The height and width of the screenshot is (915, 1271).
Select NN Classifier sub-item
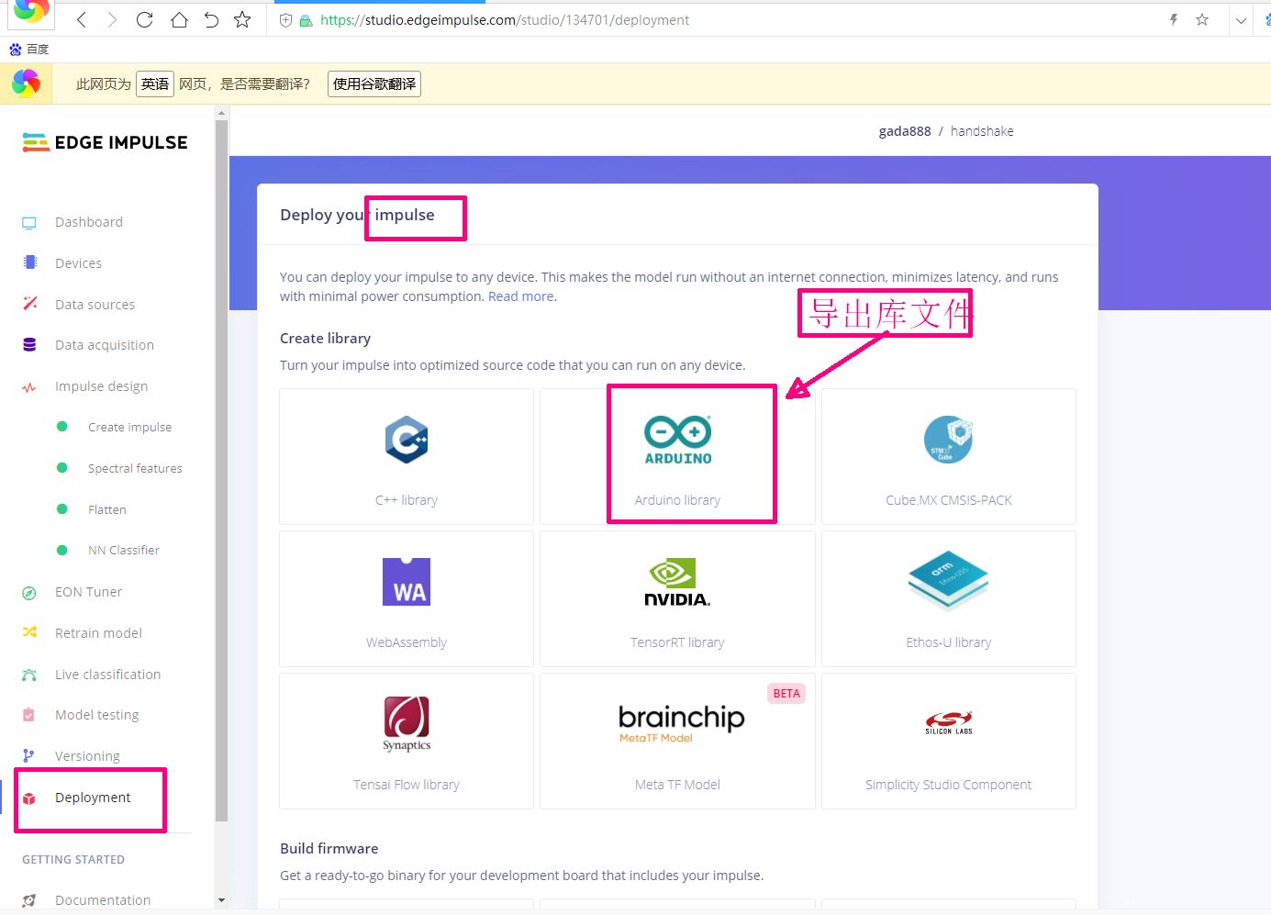[124, 551]
